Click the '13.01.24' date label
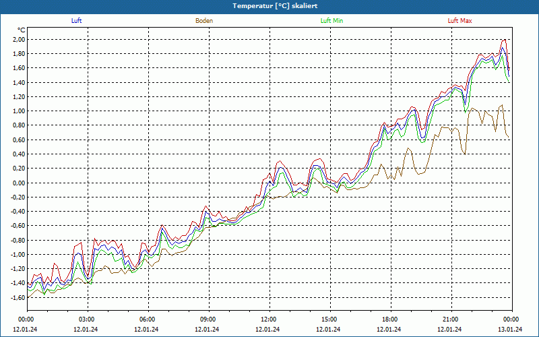 coord(511,329)
